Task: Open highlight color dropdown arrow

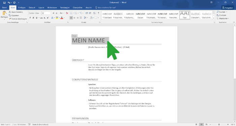Action: 59,18
